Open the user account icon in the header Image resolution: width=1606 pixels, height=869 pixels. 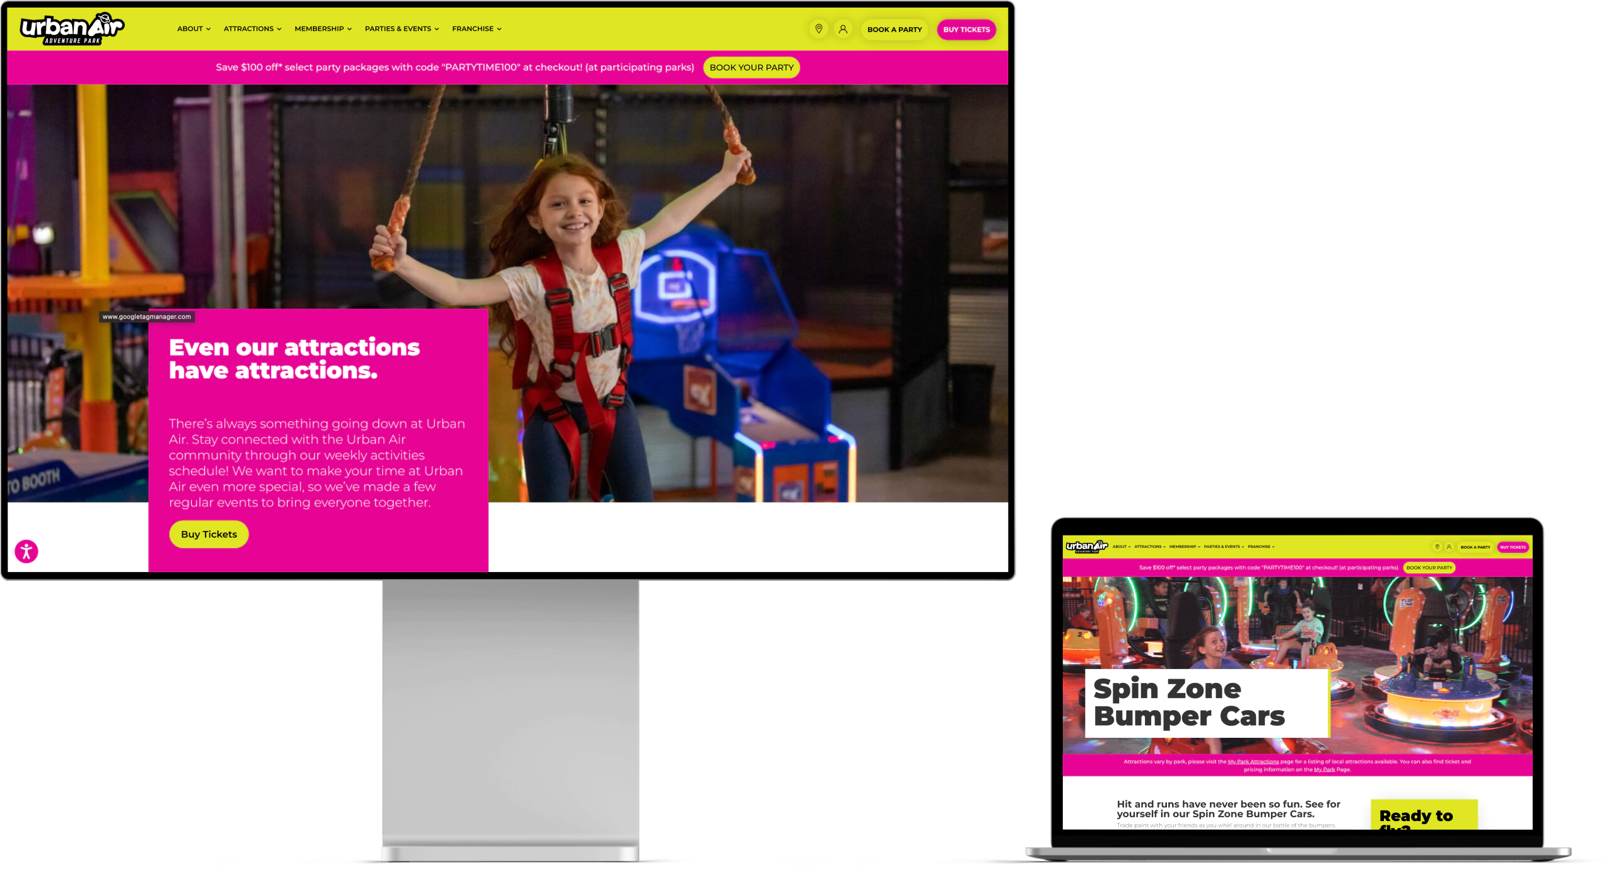tap(844, 28)
